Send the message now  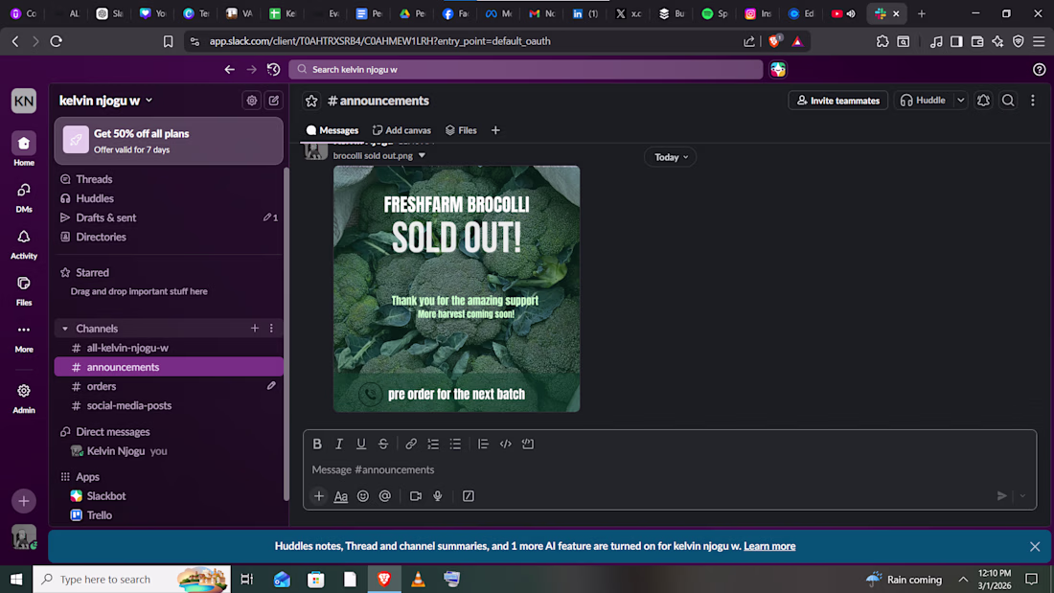pos(1001,496)
